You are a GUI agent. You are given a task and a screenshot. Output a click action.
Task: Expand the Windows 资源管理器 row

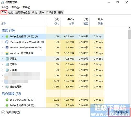coord(2,53)
